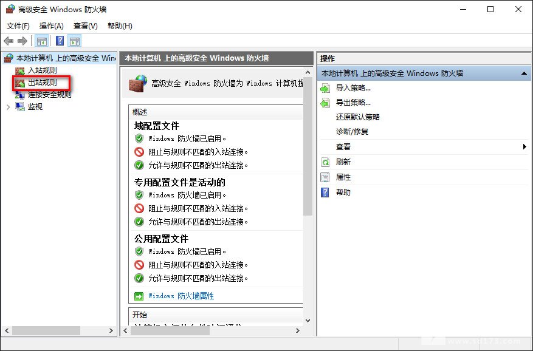Click the center pane vertical scrollbar thumb
Image resolution: width=533 pixels, height=351 pixels.
(308, 146)
